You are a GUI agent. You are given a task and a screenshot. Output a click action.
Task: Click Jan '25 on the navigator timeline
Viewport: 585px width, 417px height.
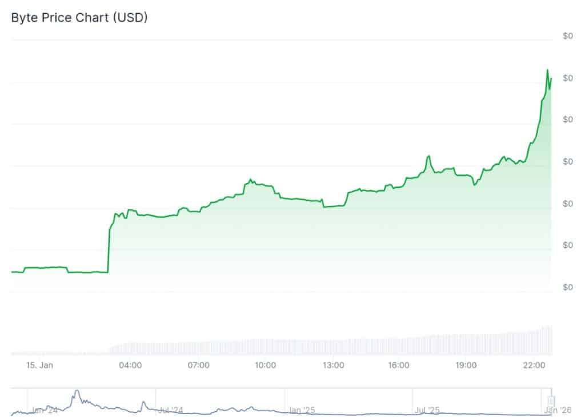pos(302,410)
